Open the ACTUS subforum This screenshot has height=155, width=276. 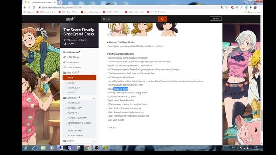(x=71, y=83)
